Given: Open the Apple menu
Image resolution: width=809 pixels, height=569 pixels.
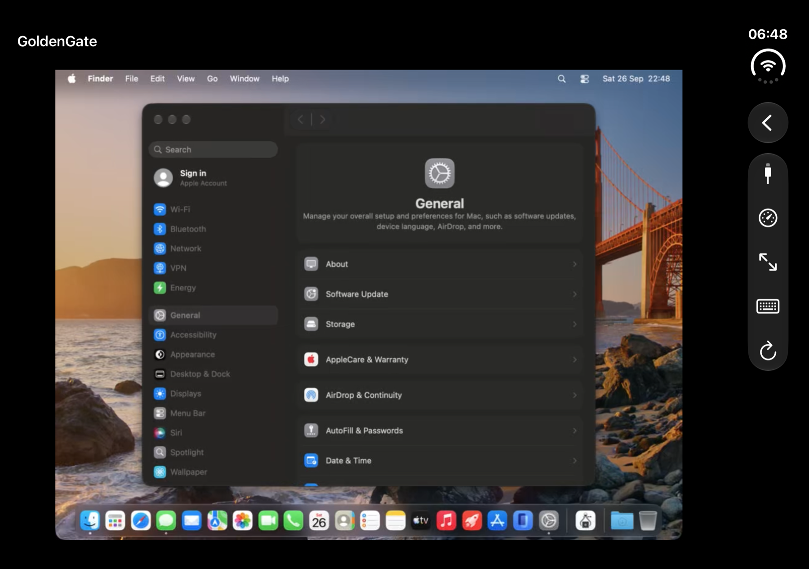Looking at the screenshot, I should click(x=72, y=79).
